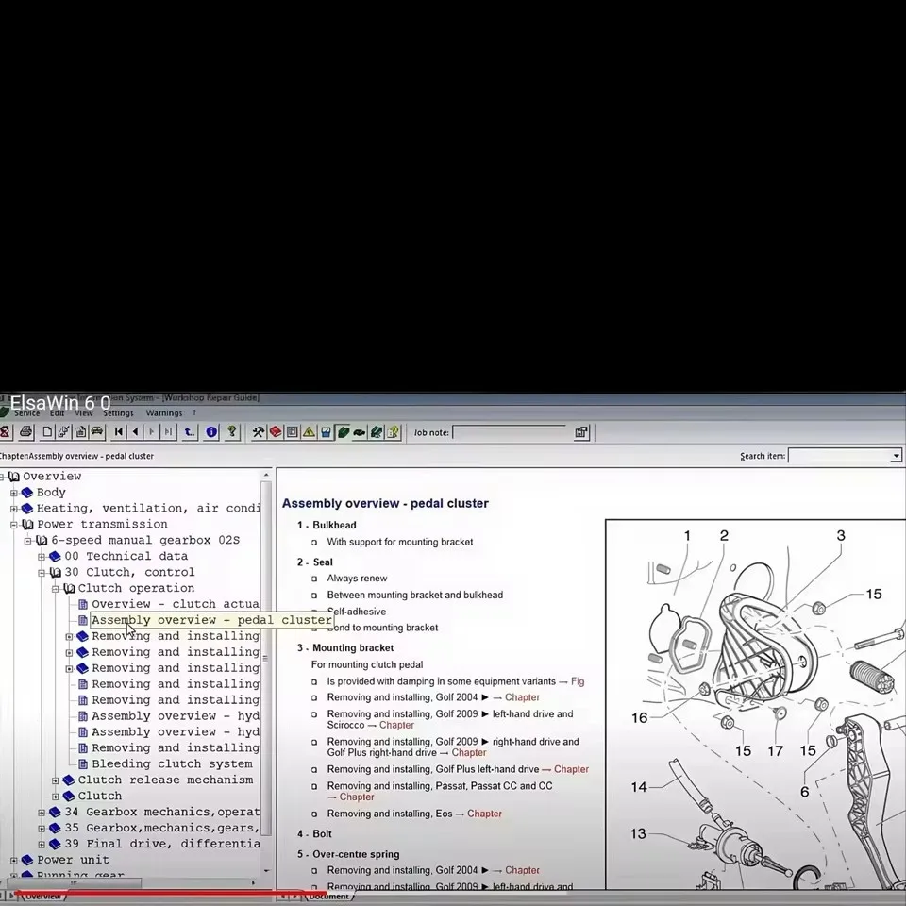Open the blue info circle icon
The height and width of the screenshot is (906, 906).
pyautogui.click(x=211, y=431)
